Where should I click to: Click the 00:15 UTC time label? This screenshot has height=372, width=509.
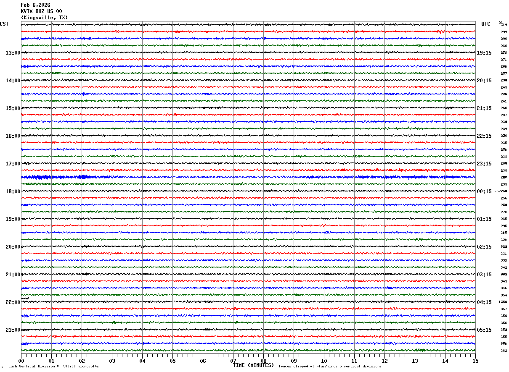[x=484, y=191]
